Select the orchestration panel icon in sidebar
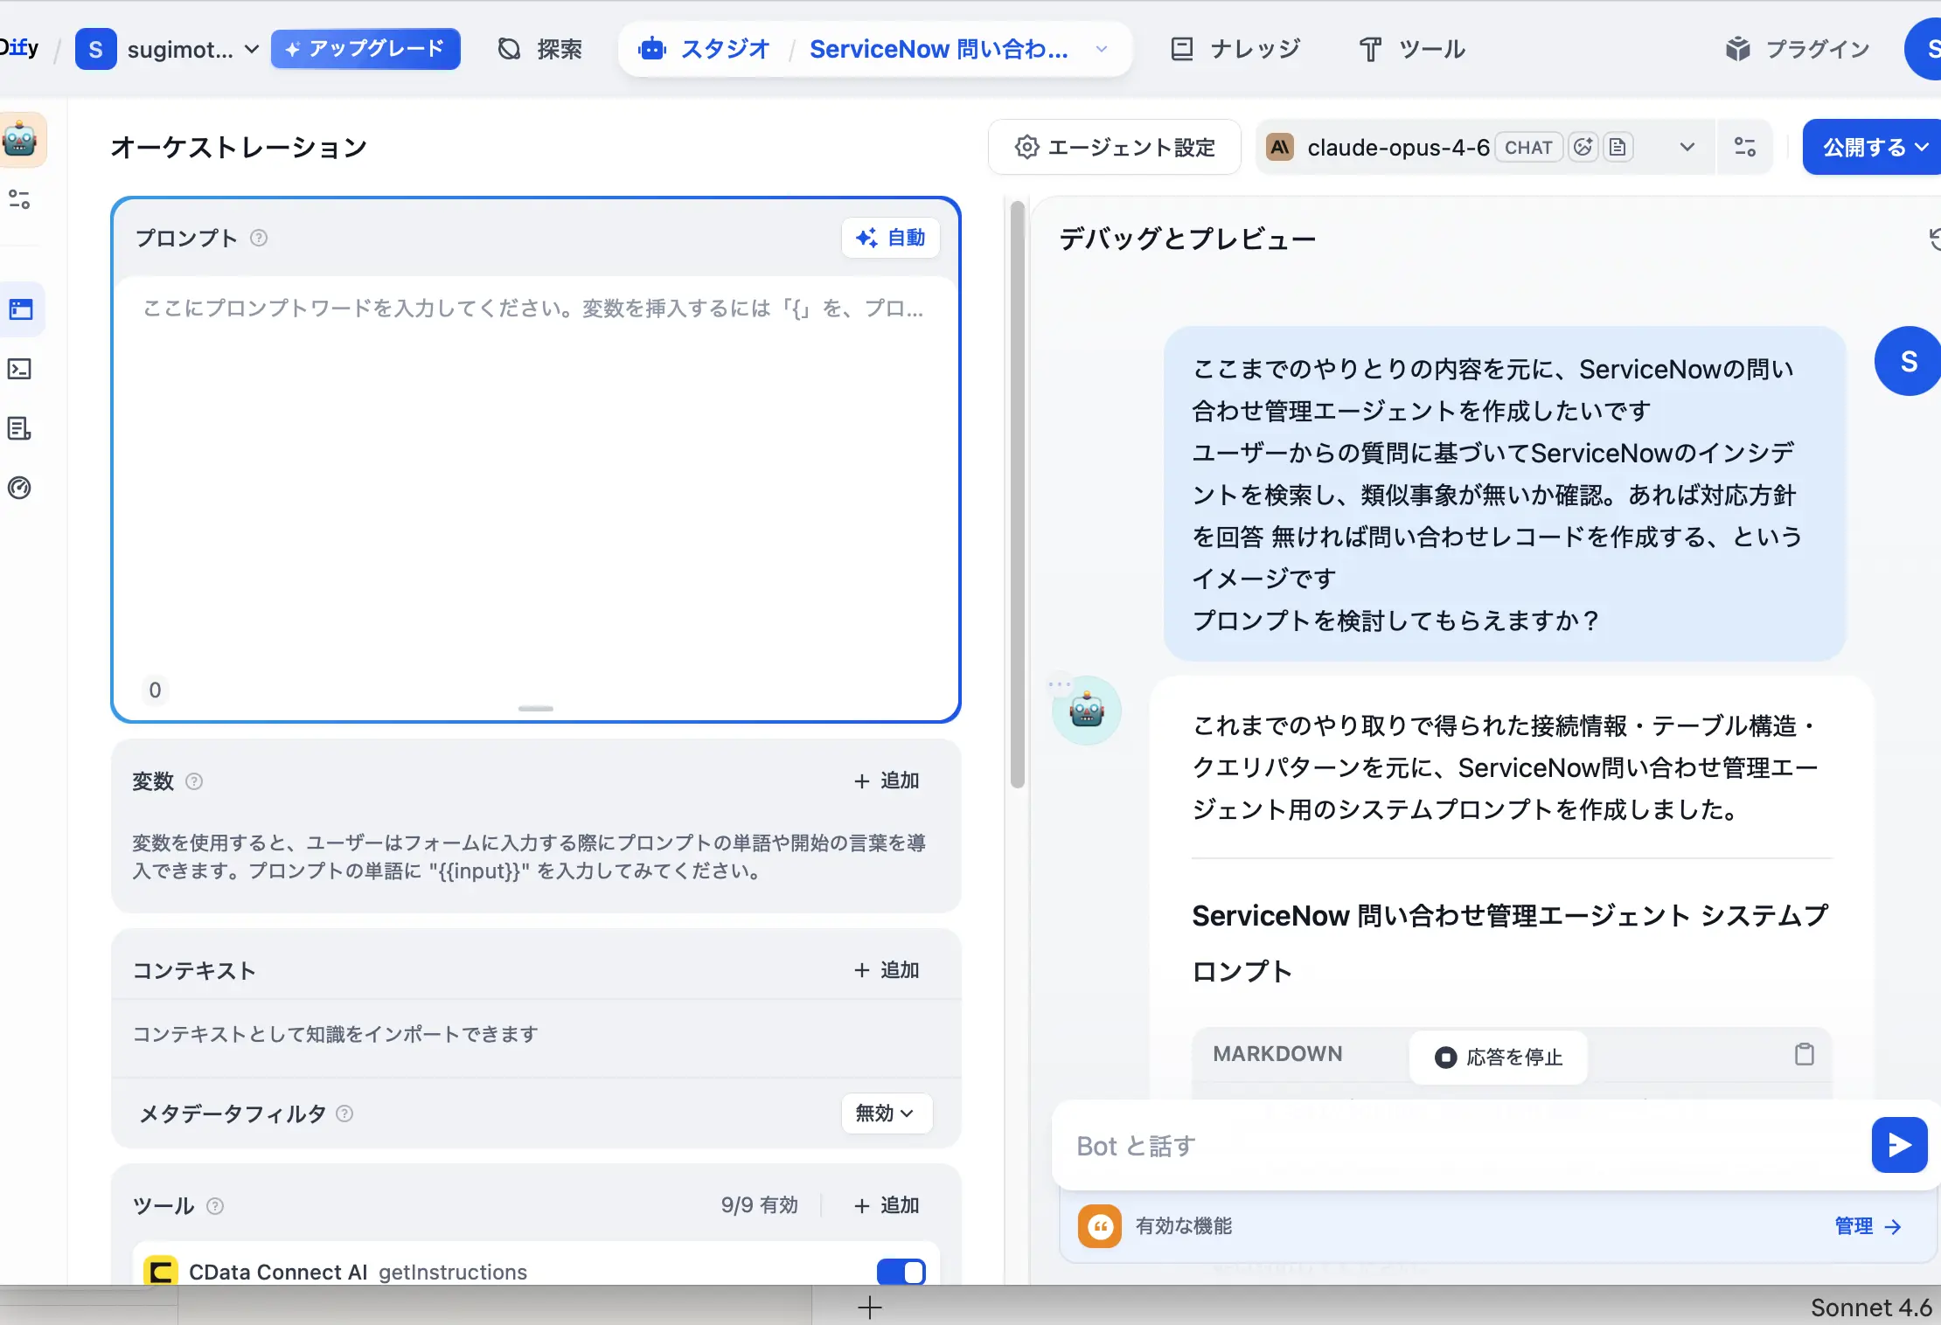Screen dimensions: 1941x1325 click(x=21, y=309)
